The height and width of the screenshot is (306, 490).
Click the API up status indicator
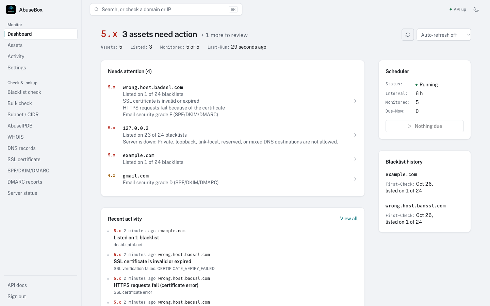(458, 10)
